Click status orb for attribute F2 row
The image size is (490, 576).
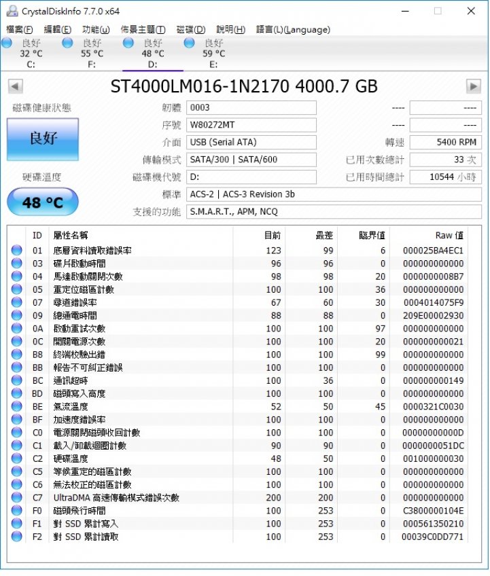coord(16,537)
